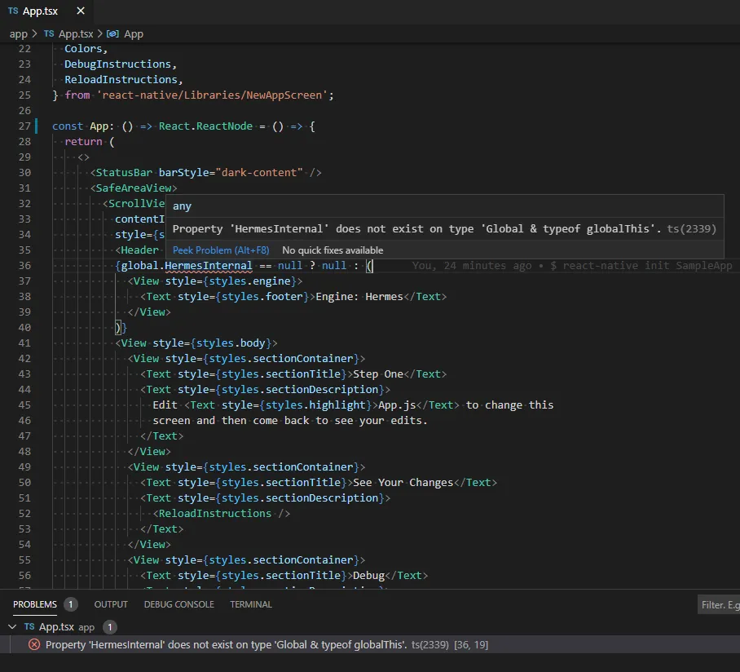Click the TS icon beside App.tsx in Problems list
This screenshot has width=740, height=672.
click(x=29, y=627)
